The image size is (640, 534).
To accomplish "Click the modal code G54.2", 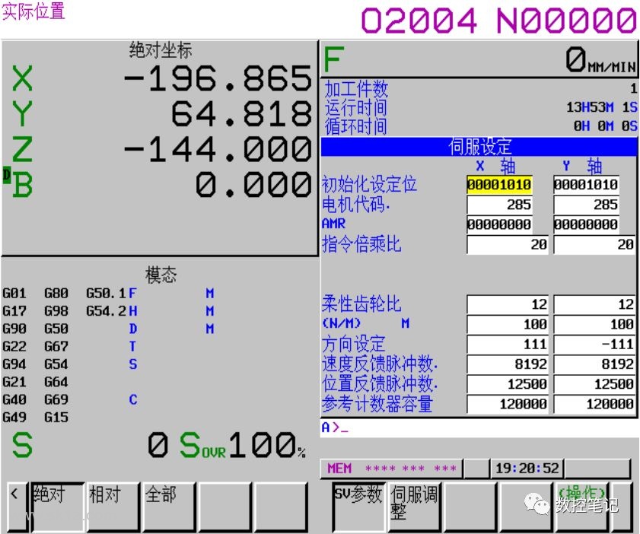I will pos(106,311).
